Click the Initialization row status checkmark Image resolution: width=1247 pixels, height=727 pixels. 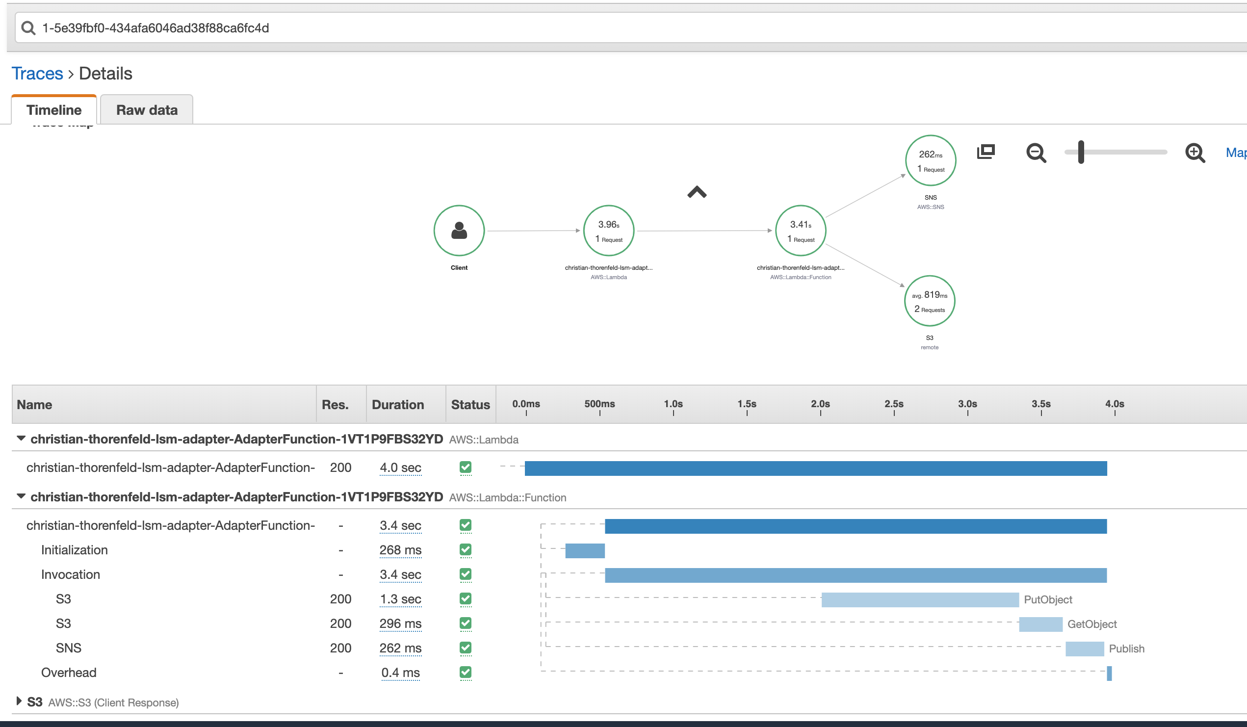click(x=465, y=550)
